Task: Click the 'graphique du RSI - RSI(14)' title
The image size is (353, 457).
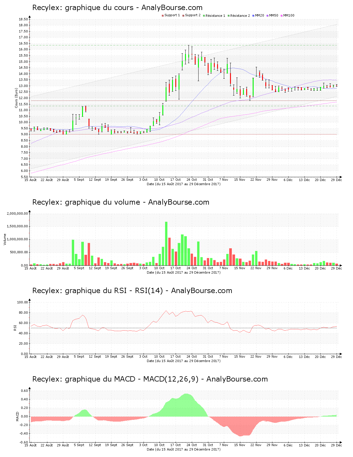Action: pos(114,291)
